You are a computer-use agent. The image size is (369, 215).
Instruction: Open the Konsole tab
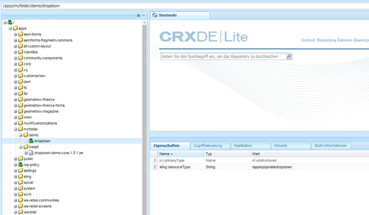pos(290,145)
